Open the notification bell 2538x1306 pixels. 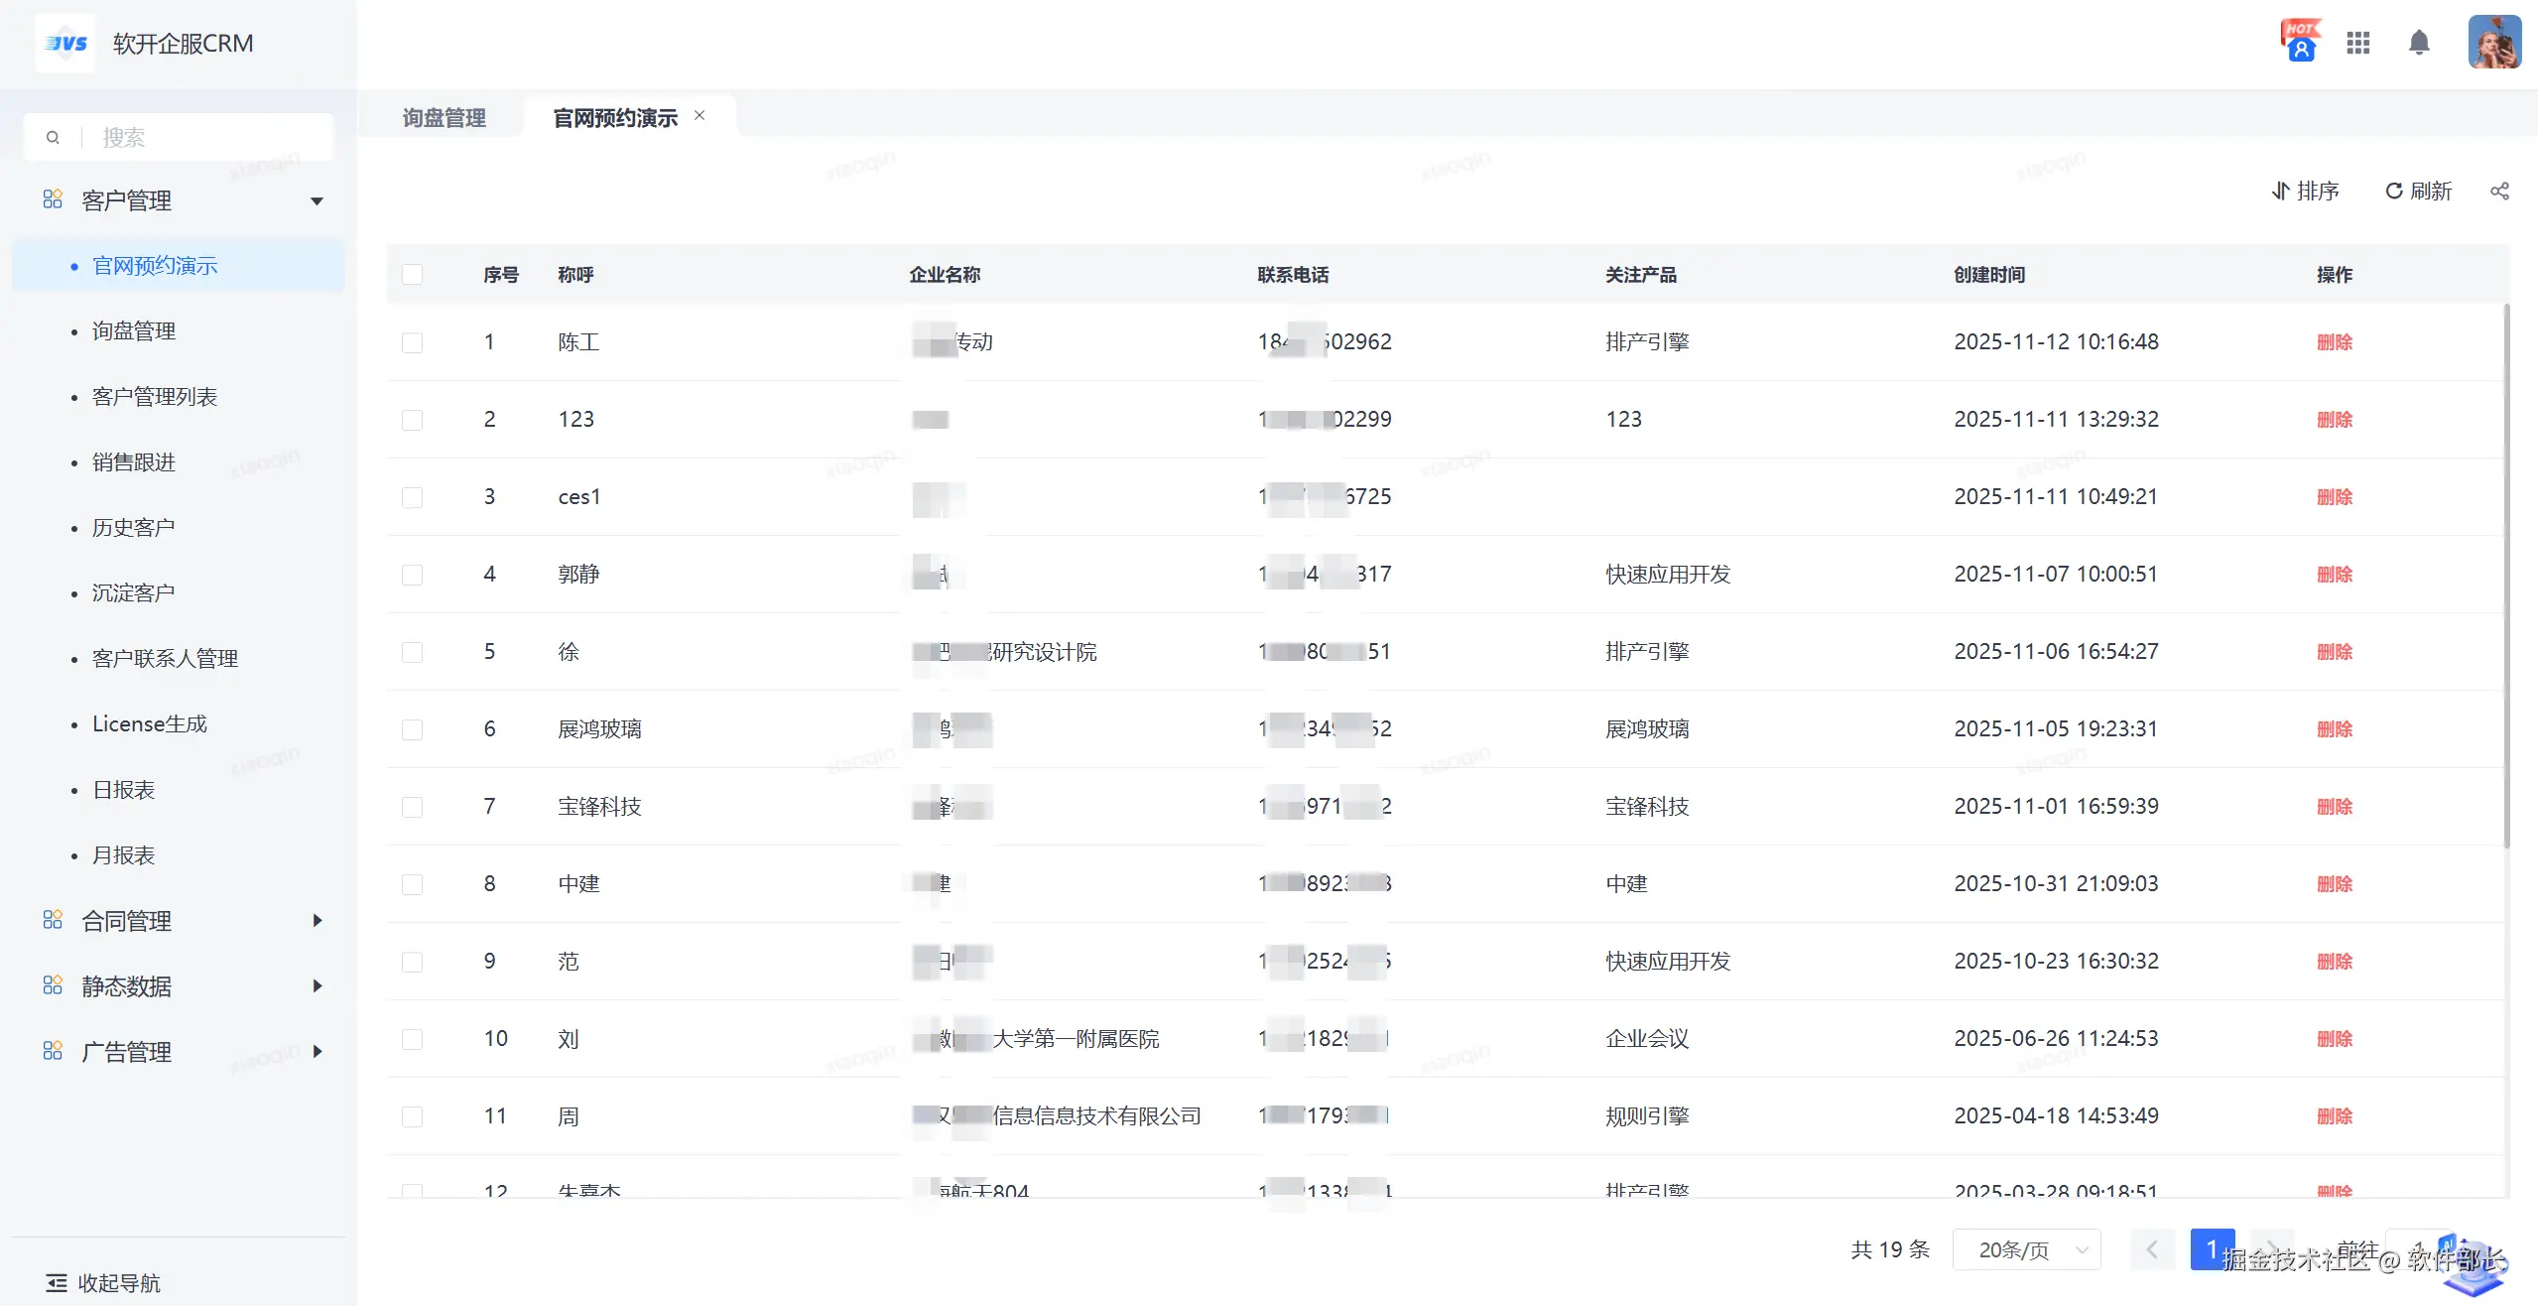[2419, 43]
